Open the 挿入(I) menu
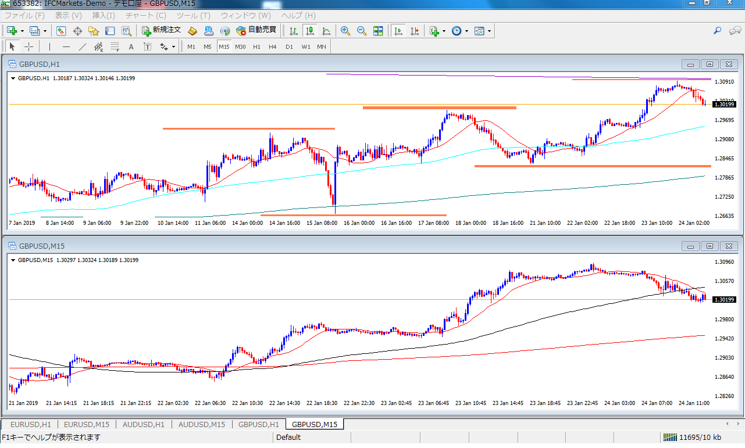Image resolution: width=745 pixels, height=448 pixels. click(104, 16)
